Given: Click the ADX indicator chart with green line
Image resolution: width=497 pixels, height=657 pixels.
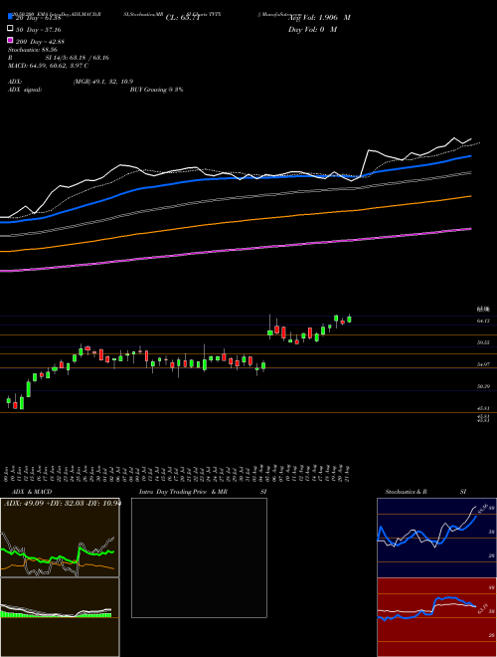Looking at the screenshot, I should (x=60, y=538).
